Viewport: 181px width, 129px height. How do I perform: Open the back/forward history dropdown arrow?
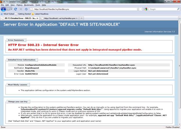point(11,9)
